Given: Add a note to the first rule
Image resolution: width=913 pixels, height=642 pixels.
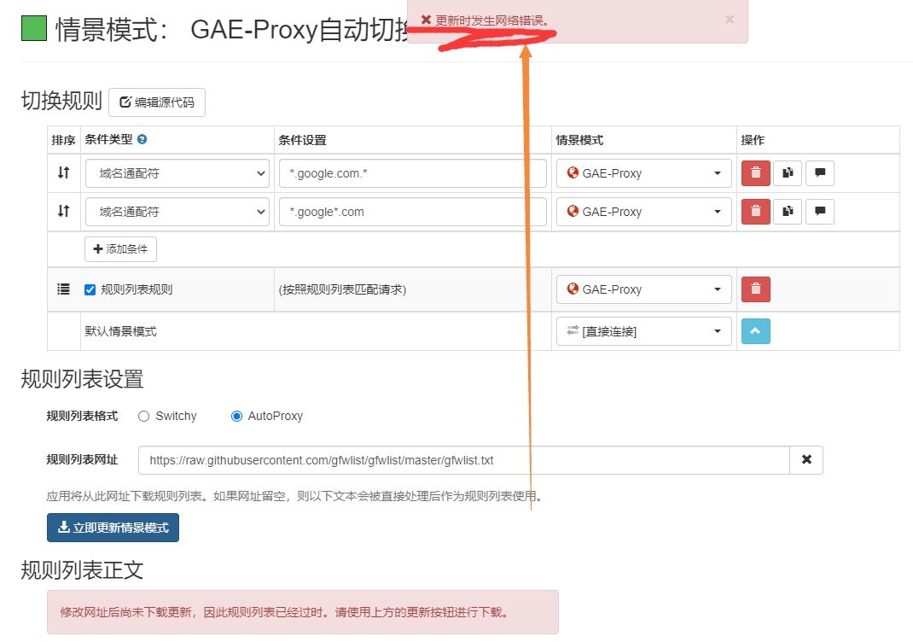Looking at the screenshot, I should click(819, 172).
